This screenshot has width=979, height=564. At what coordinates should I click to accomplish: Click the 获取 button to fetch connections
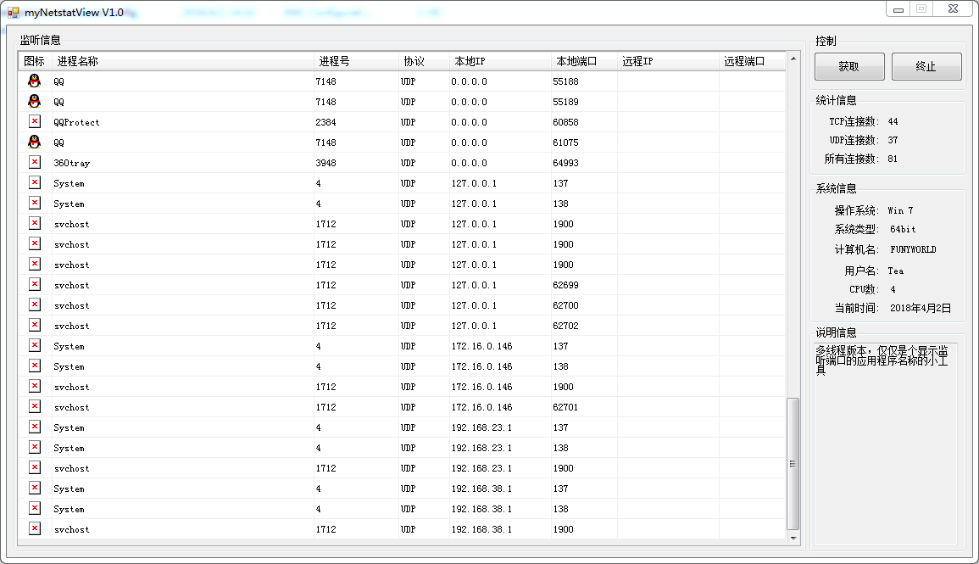pos(849,66)
